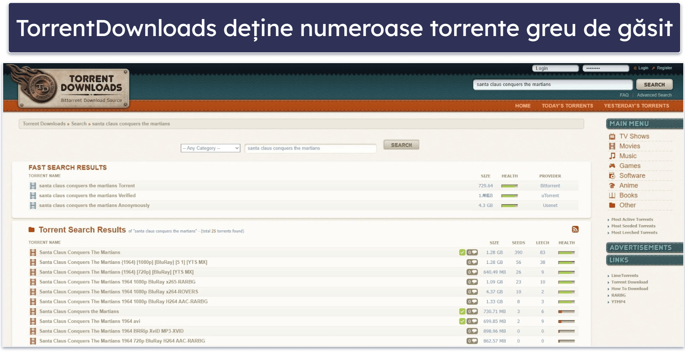685x352 pixels.
Task: Click the Other folder icon in main menu
Action: click(612, 205)
